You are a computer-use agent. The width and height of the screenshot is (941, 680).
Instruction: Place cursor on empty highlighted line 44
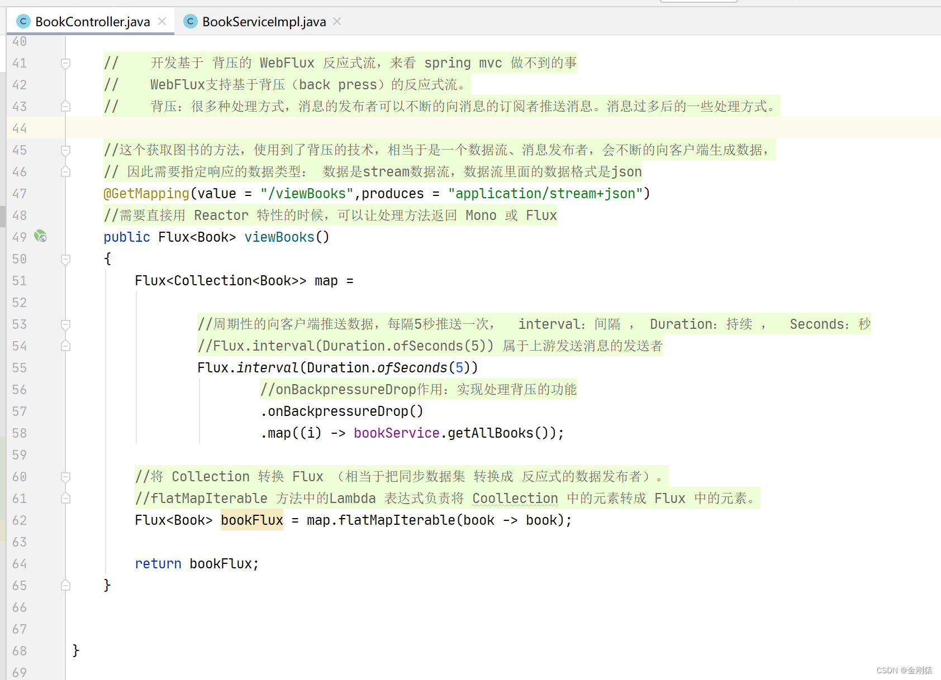click(503, 128)
